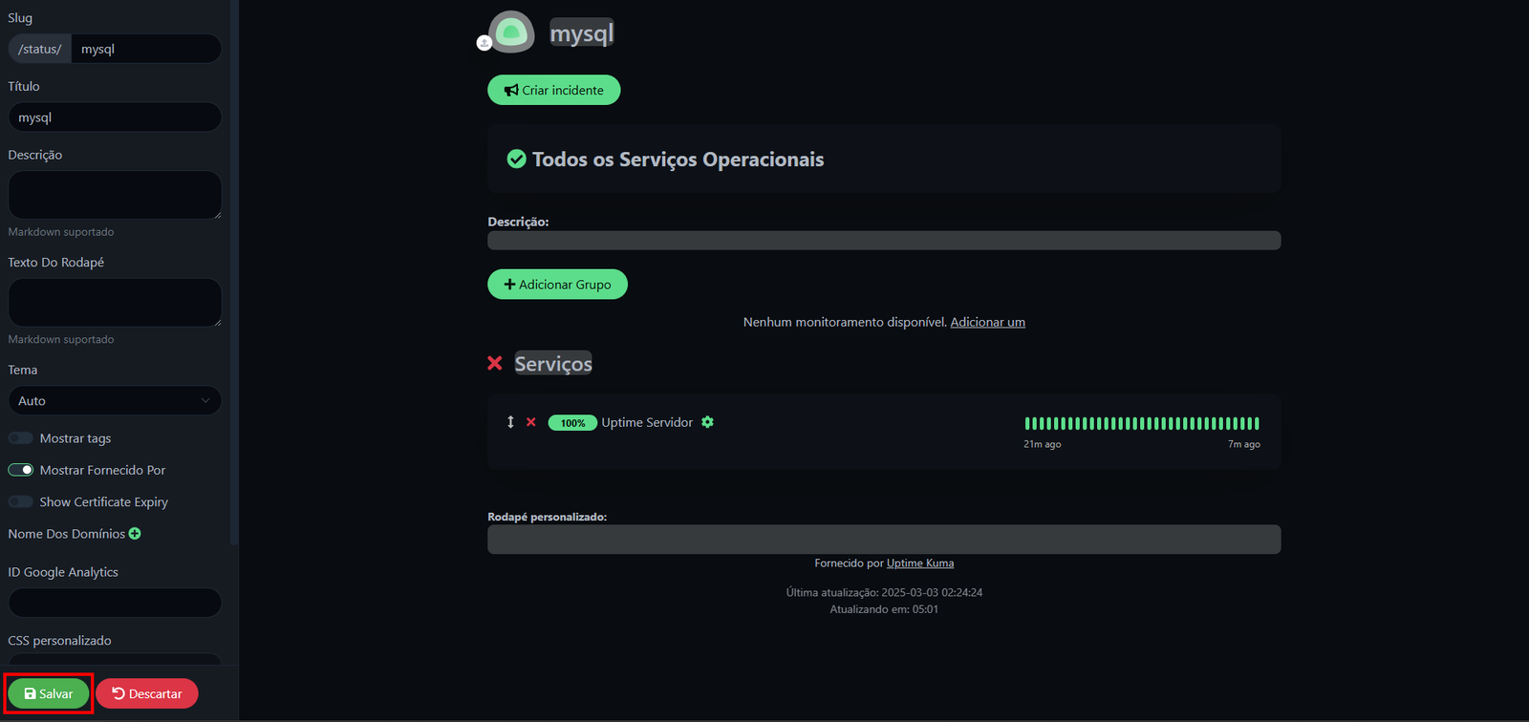This screenshot has height=722, width=1529.
Task: Open the Tema dropdown
Action: click(115, 401)
